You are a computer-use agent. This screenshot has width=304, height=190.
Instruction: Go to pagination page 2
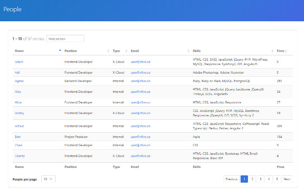[252, 179]
